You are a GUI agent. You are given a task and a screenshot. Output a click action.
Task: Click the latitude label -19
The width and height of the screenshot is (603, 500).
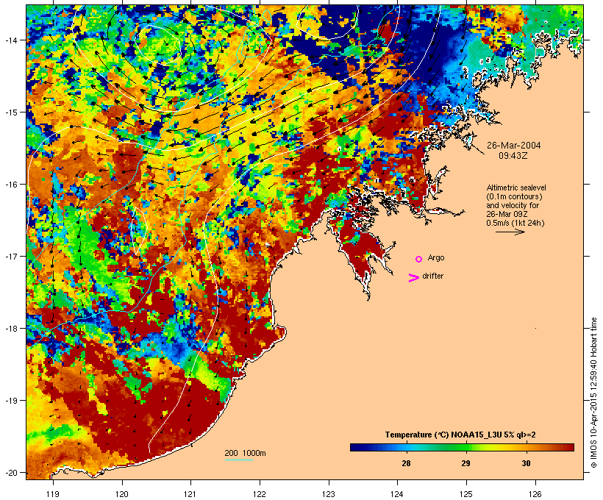pos(10,401)
